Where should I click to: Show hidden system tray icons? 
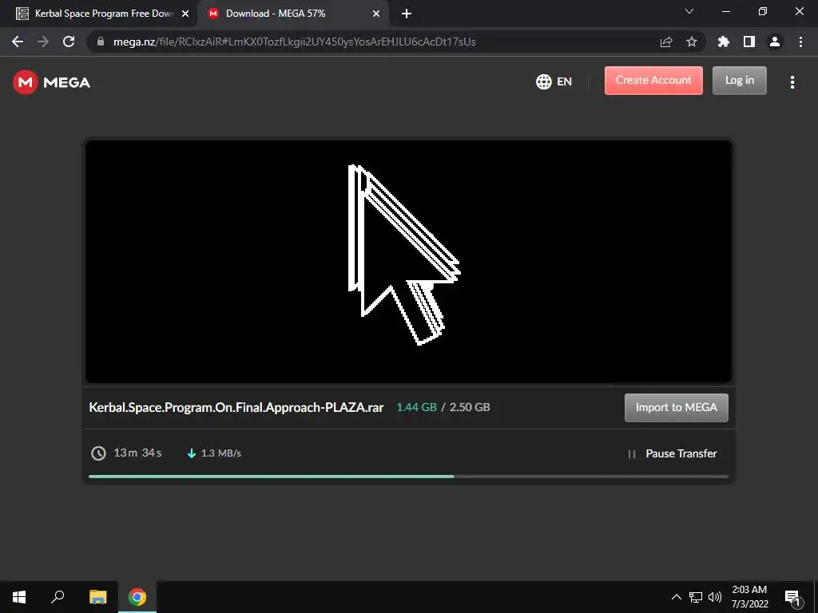pos(676,597)
